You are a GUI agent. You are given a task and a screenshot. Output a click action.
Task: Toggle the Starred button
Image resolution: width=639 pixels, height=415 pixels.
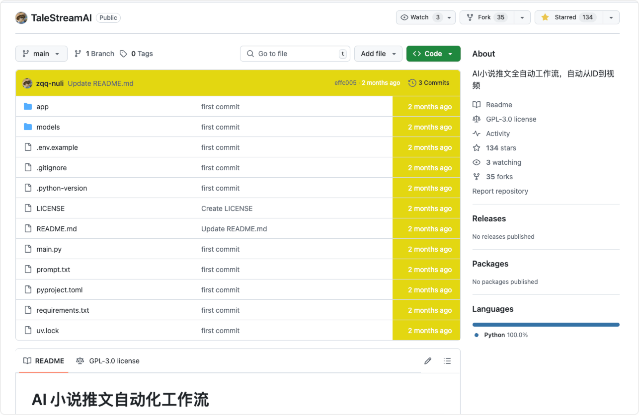tap(568, 17)
